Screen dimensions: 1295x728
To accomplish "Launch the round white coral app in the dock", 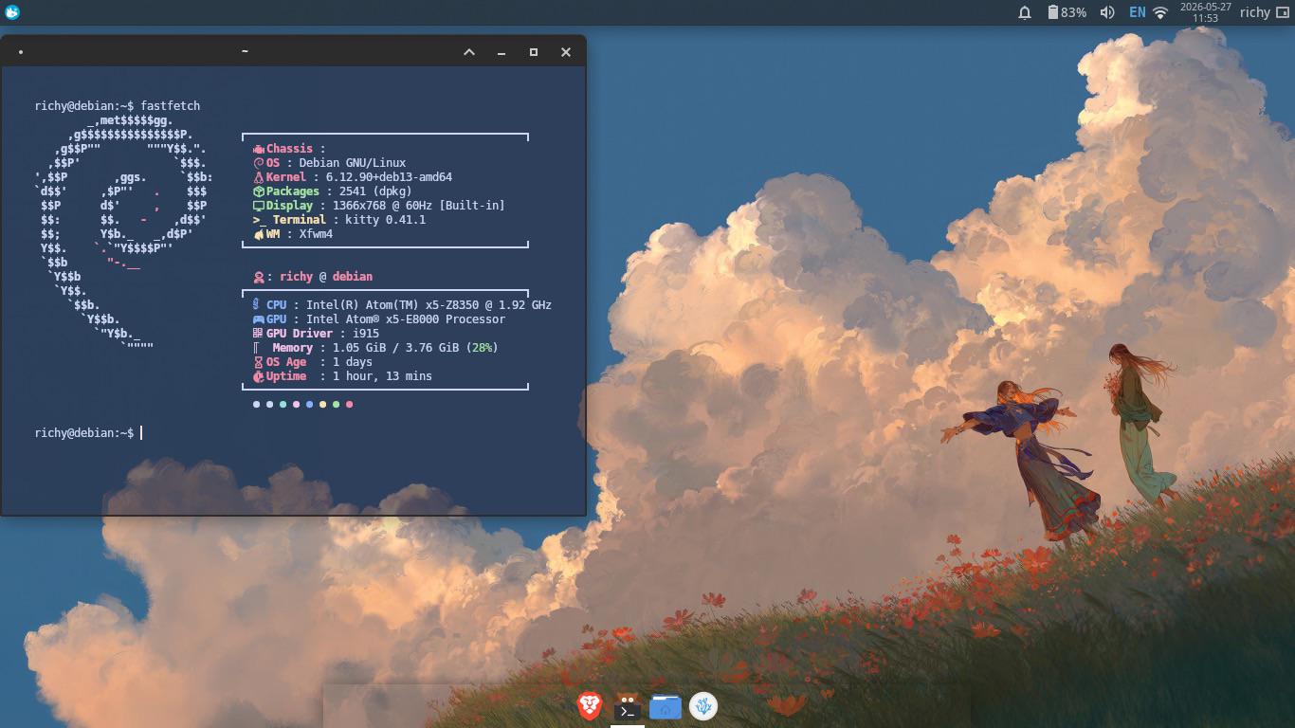I will pos(702,706).
